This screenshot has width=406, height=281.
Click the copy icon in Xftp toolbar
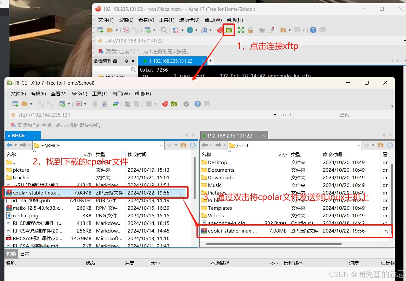click(127, 104)
